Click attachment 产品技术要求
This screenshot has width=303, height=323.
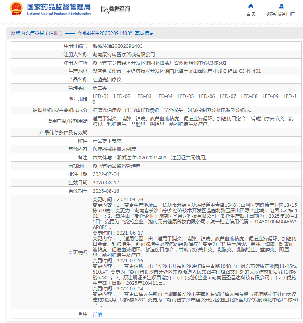[x=107, y=141]
